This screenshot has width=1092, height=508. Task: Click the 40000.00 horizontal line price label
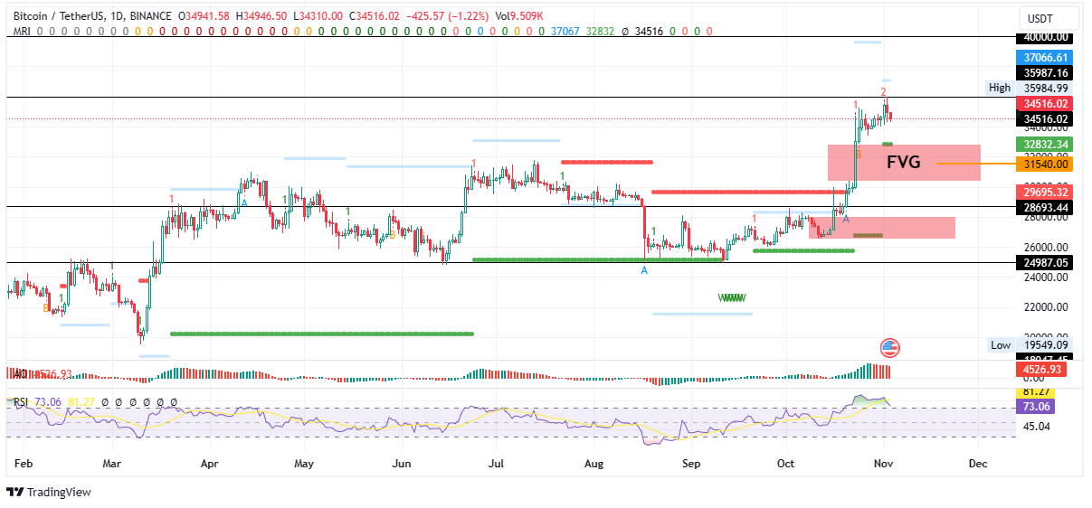(x=1043, y=37)
